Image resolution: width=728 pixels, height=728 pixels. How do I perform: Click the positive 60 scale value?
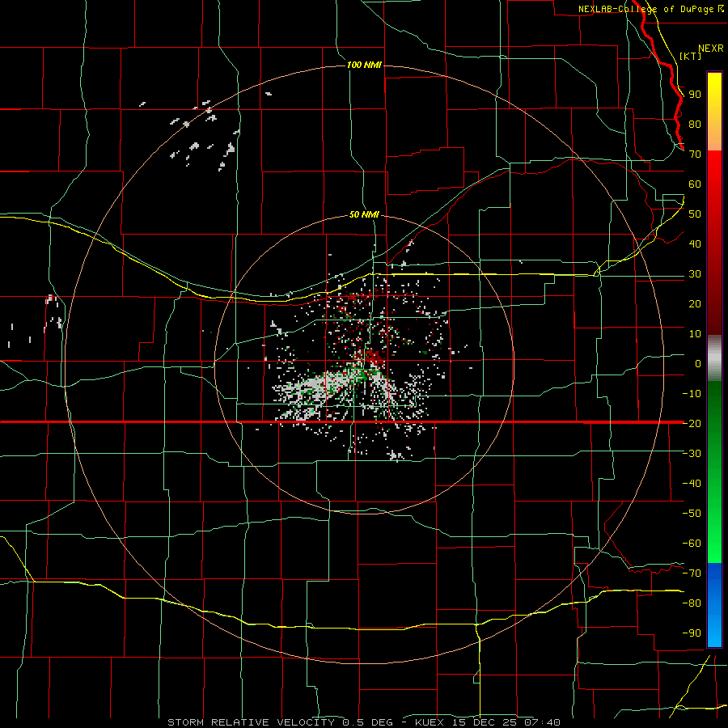click(x=695, y=184)
